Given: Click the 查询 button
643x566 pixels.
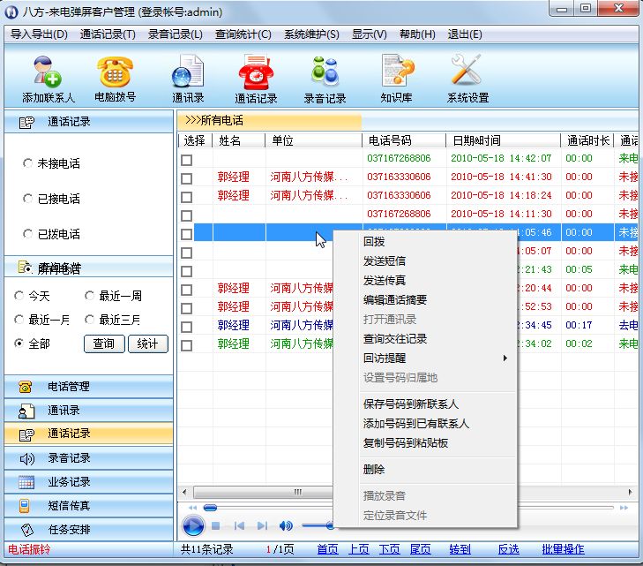Looking at the screenshot, I should click(x=104, y=343).
